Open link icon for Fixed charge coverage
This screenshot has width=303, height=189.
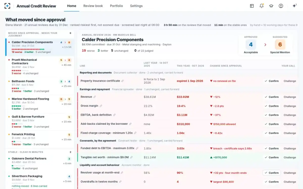(x=135, y=133)
